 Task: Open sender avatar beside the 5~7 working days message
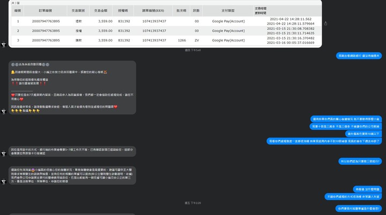tap(4, 154)
